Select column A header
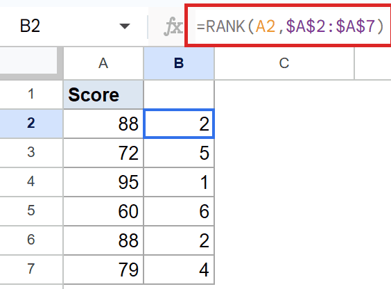This screenshot has height=289, width=391. 103,63
